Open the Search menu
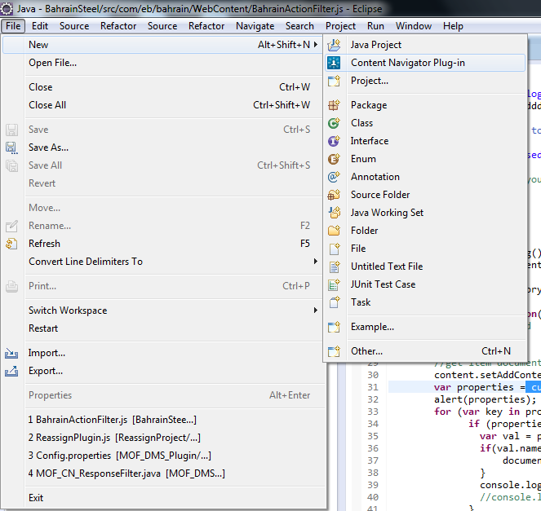This screenshot has width=541, height=511. (x=299, y=26)
